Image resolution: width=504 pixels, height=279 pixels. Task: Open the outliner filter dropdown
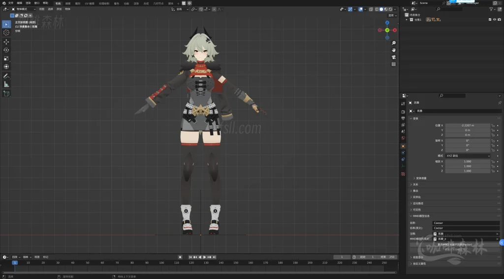pyautogui.click(x=492, y=9)
